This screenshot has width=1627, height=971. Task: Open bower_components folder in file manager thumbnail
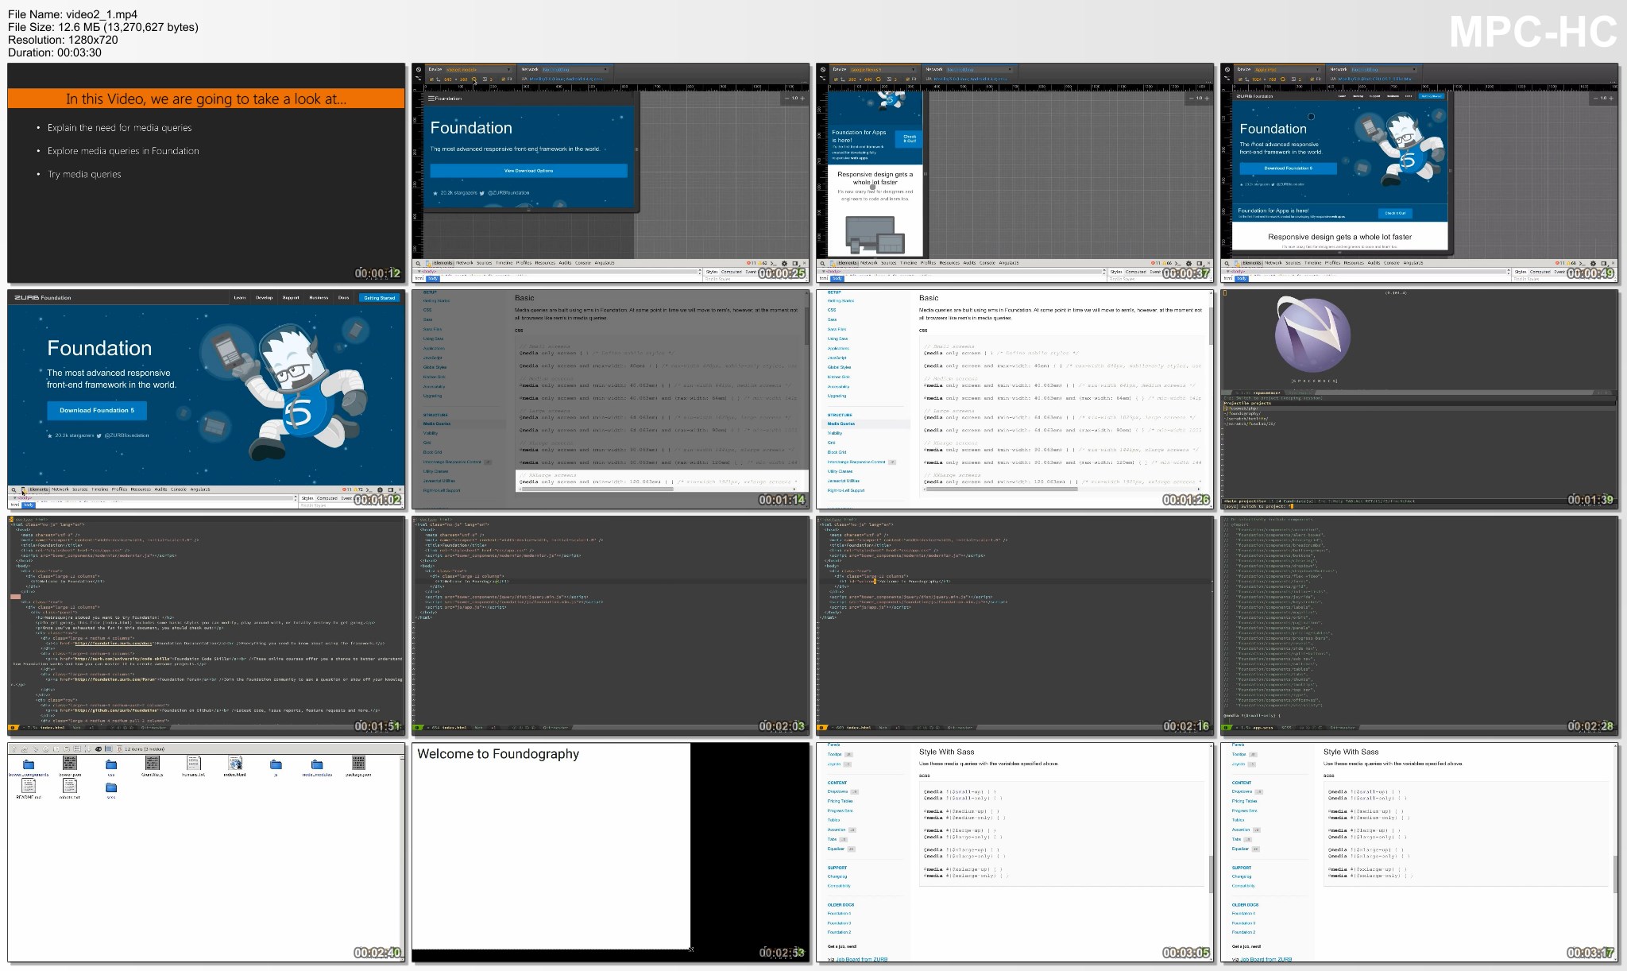29,763
